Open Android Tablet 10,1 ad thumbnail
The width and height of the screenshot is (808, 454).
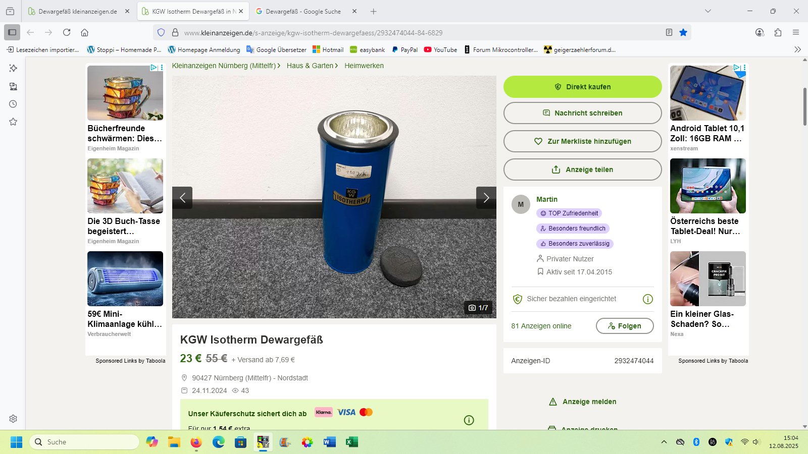708,93
